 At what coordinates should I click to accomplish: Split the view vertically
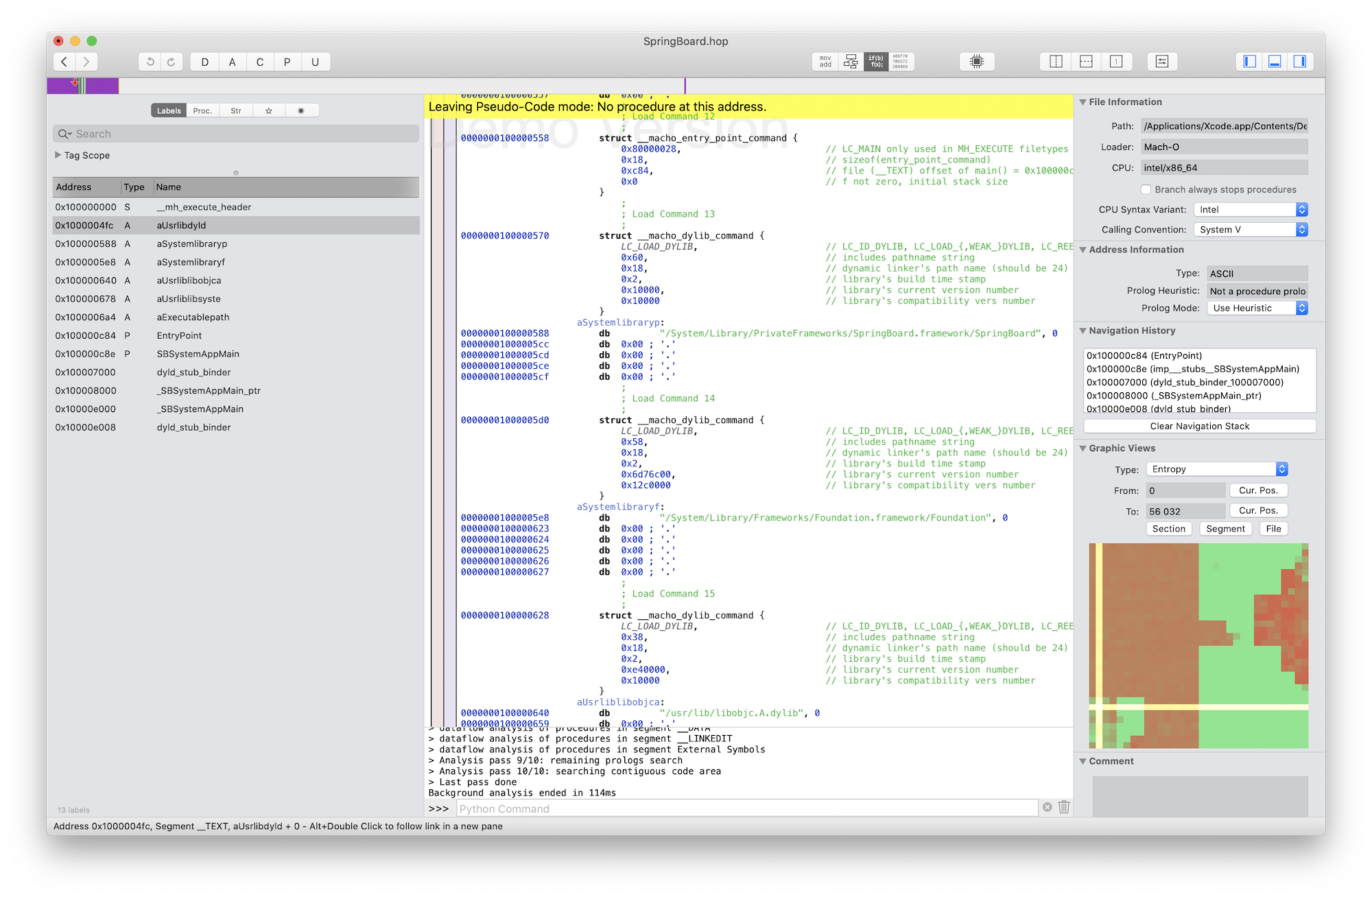tap(1056, 62)
